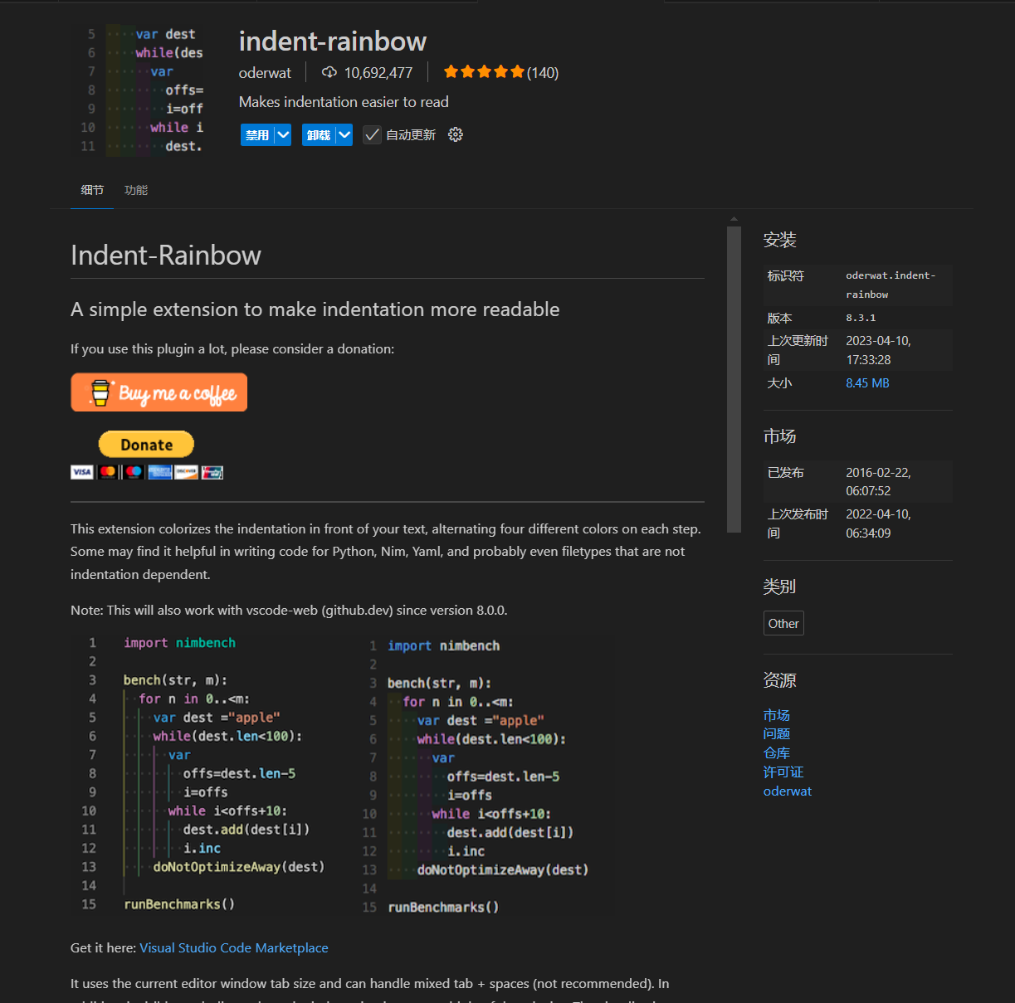Click the 'If you use this plugin a lot' donation text
The height and width of the screenshot is (1003, 1015).
click(232, 348)
